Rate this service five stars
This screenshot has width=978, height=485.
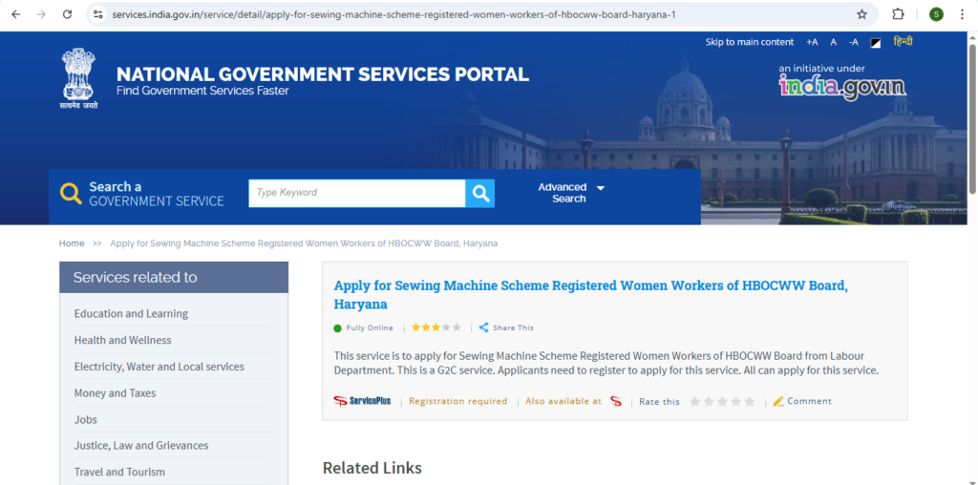[x=750, y=402]
